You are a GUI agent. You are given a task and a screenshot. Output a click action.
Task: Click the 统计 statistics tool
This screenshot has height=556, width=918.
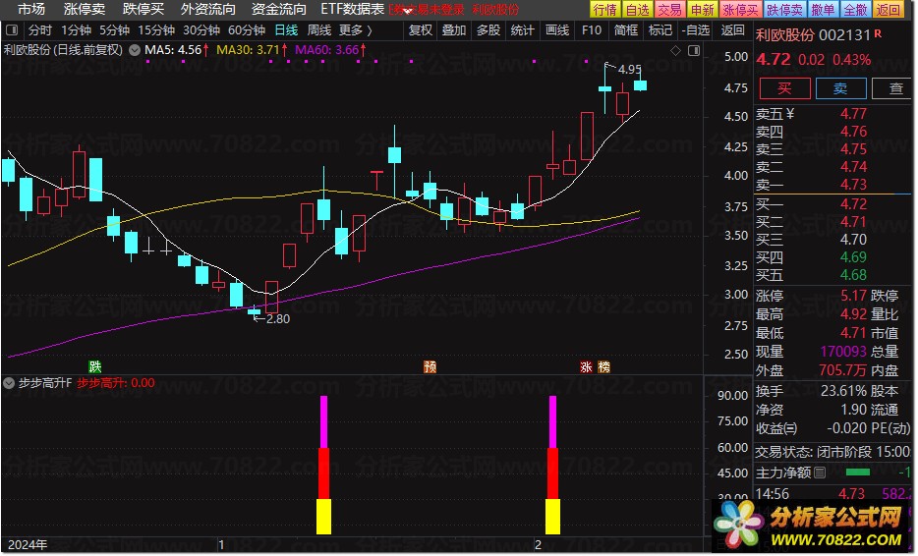click(522, 29)
